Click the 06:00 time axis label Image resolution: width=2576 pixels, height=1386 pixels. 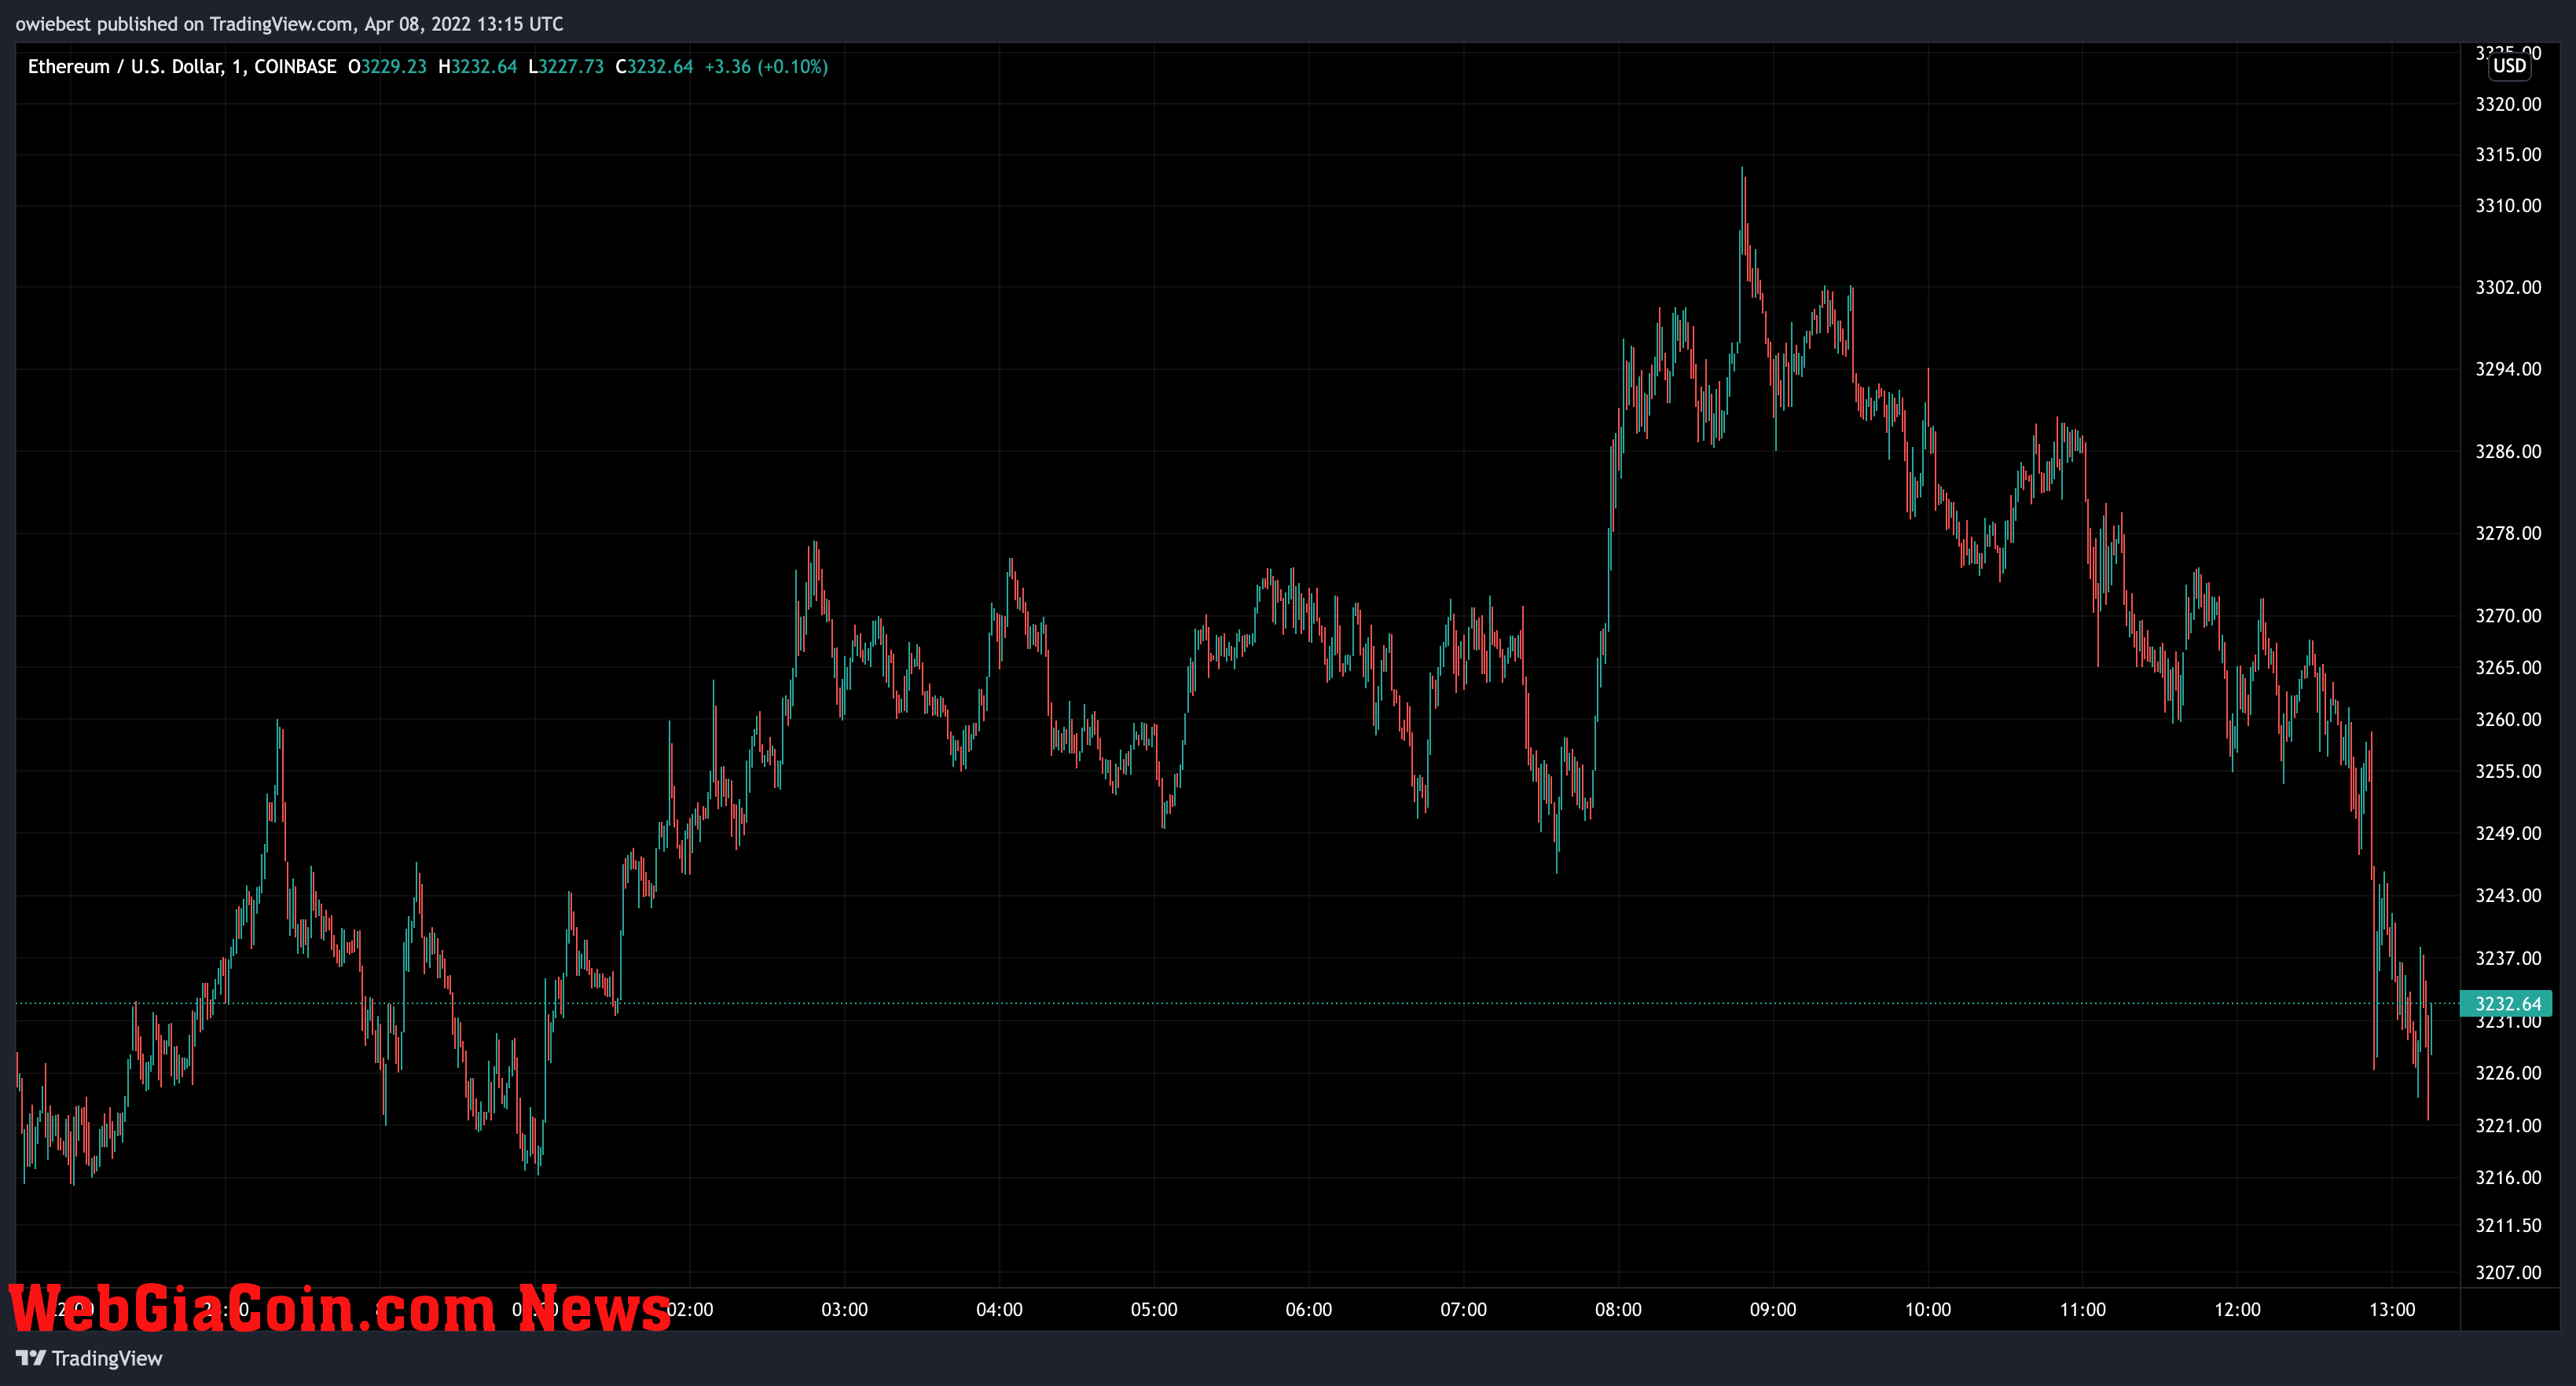tap(1309, 1309)
